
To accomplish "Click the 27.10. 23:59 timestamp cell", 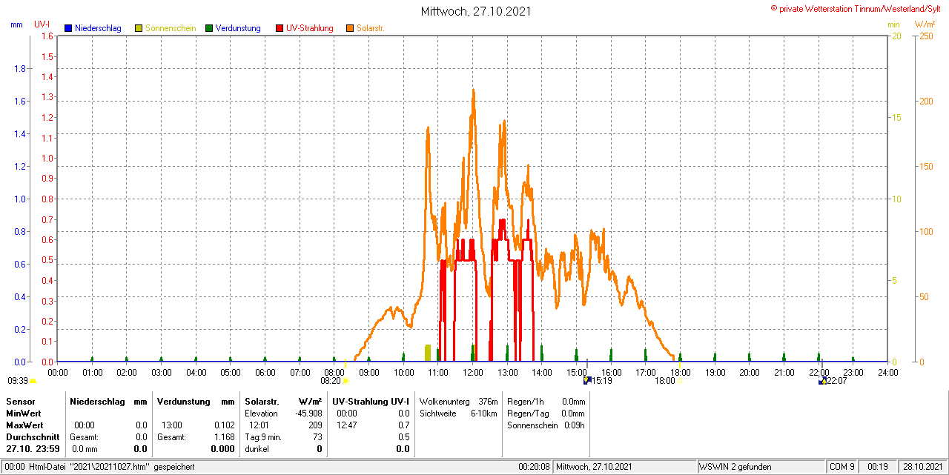I will click(33, 449).
